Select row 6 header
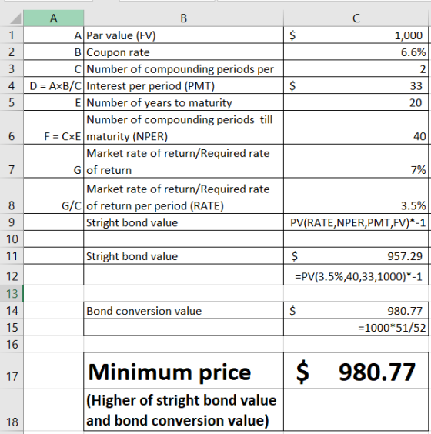This screenshot has height=434, width=431. point(12,127)
